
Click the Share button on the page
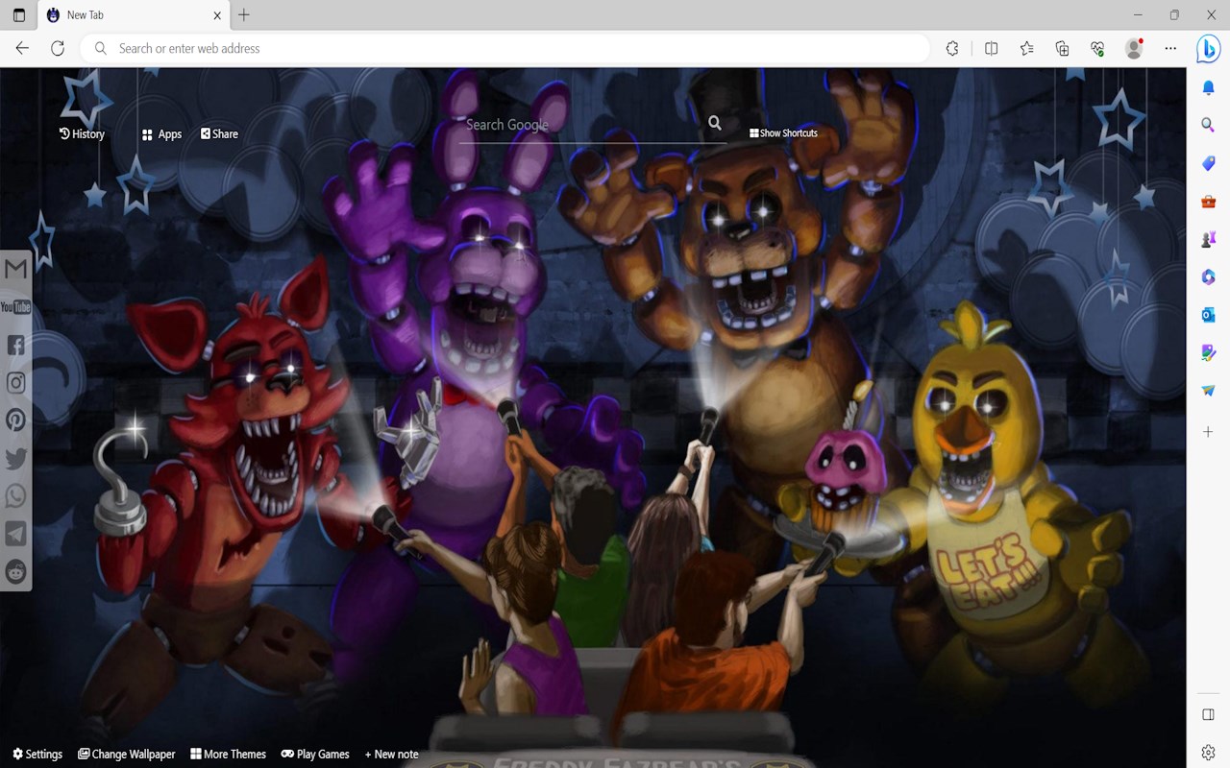219,134
